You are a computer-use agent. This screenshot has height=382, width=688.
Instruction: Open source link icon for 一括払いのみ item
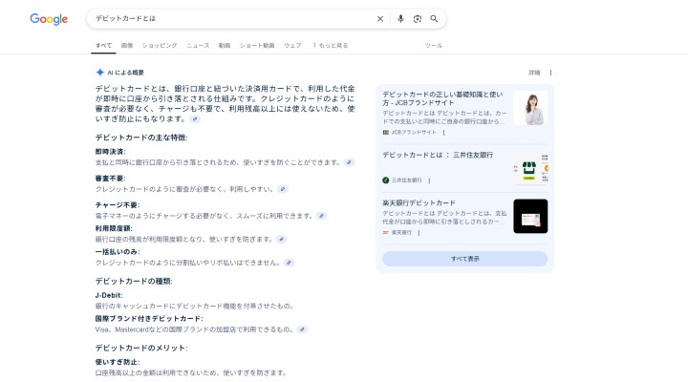coord(289,263)
